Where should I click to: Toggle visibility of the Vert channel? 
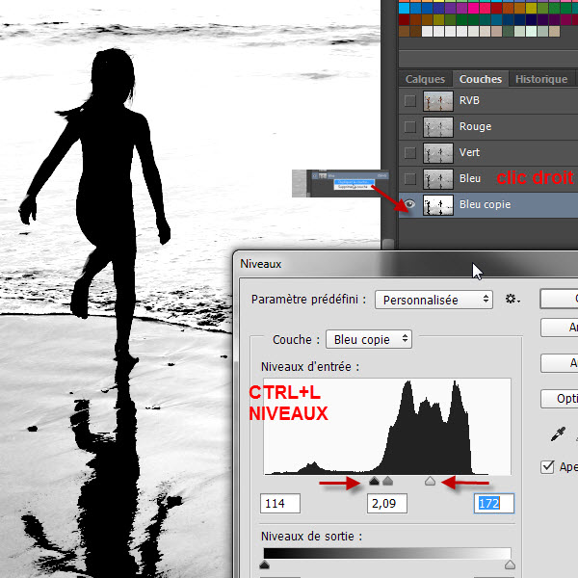pos(410,153)
